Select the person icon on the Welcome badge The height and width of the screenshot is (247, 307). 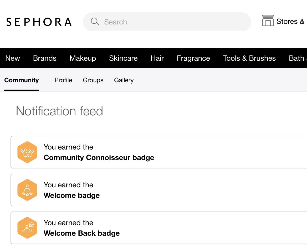27,188
